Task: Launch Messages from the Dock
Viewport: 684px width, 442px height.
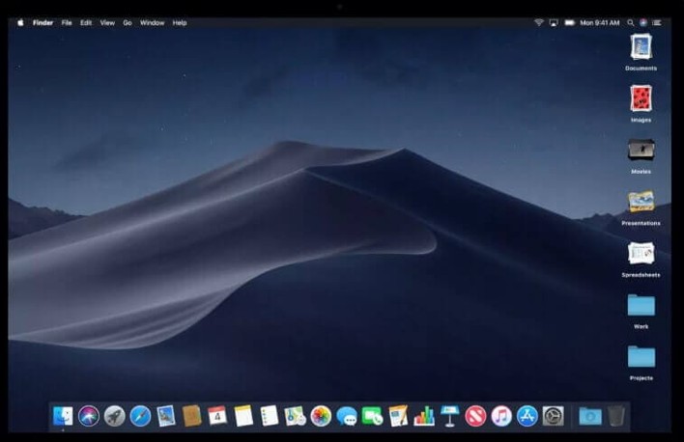Action: coord(347,416)
